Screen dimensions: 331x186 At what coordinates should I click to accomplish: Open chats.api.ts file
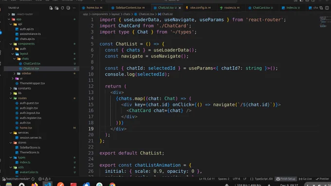(x=27, y=39)
